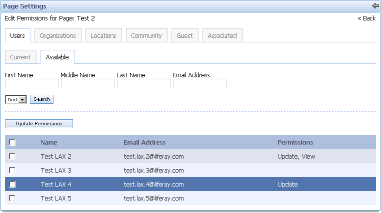This screenshot has width=381, height=213.
Task: Check the box for Test LAX 2
Action: tap(12, 157)
